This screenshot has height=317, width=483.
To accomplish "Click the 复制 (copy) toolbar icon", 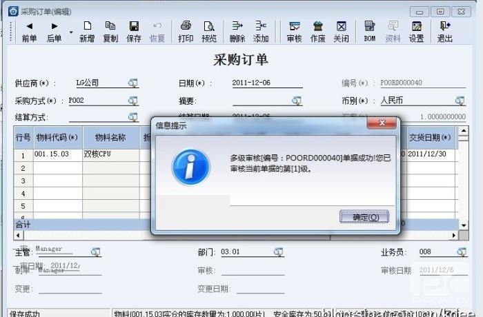I will click(110, 31).
